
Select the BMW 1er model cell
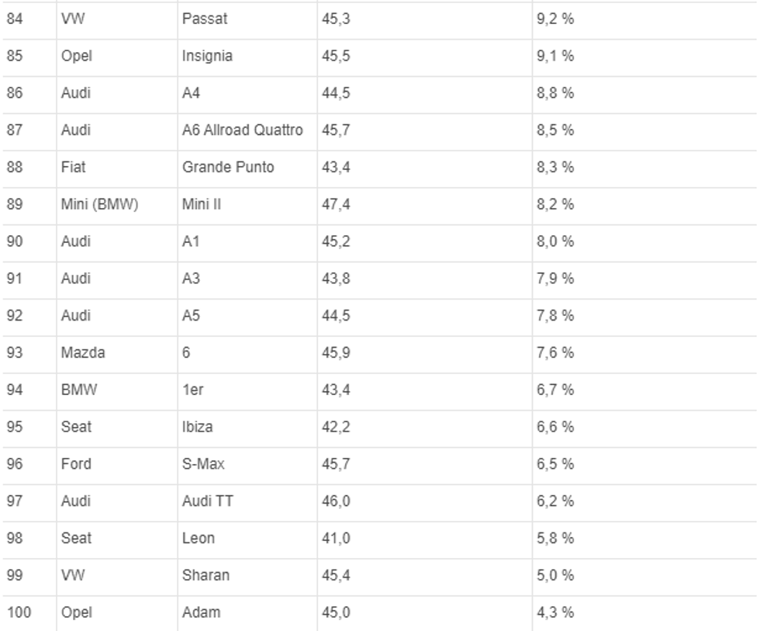point(193,390)
